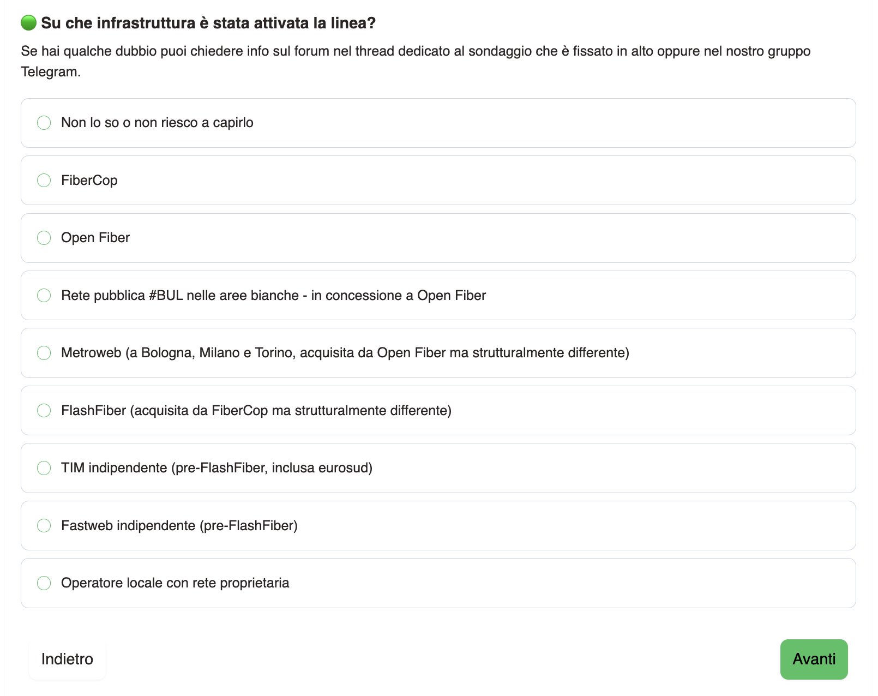Choose the FiberCop radio option

click(44, 181)
